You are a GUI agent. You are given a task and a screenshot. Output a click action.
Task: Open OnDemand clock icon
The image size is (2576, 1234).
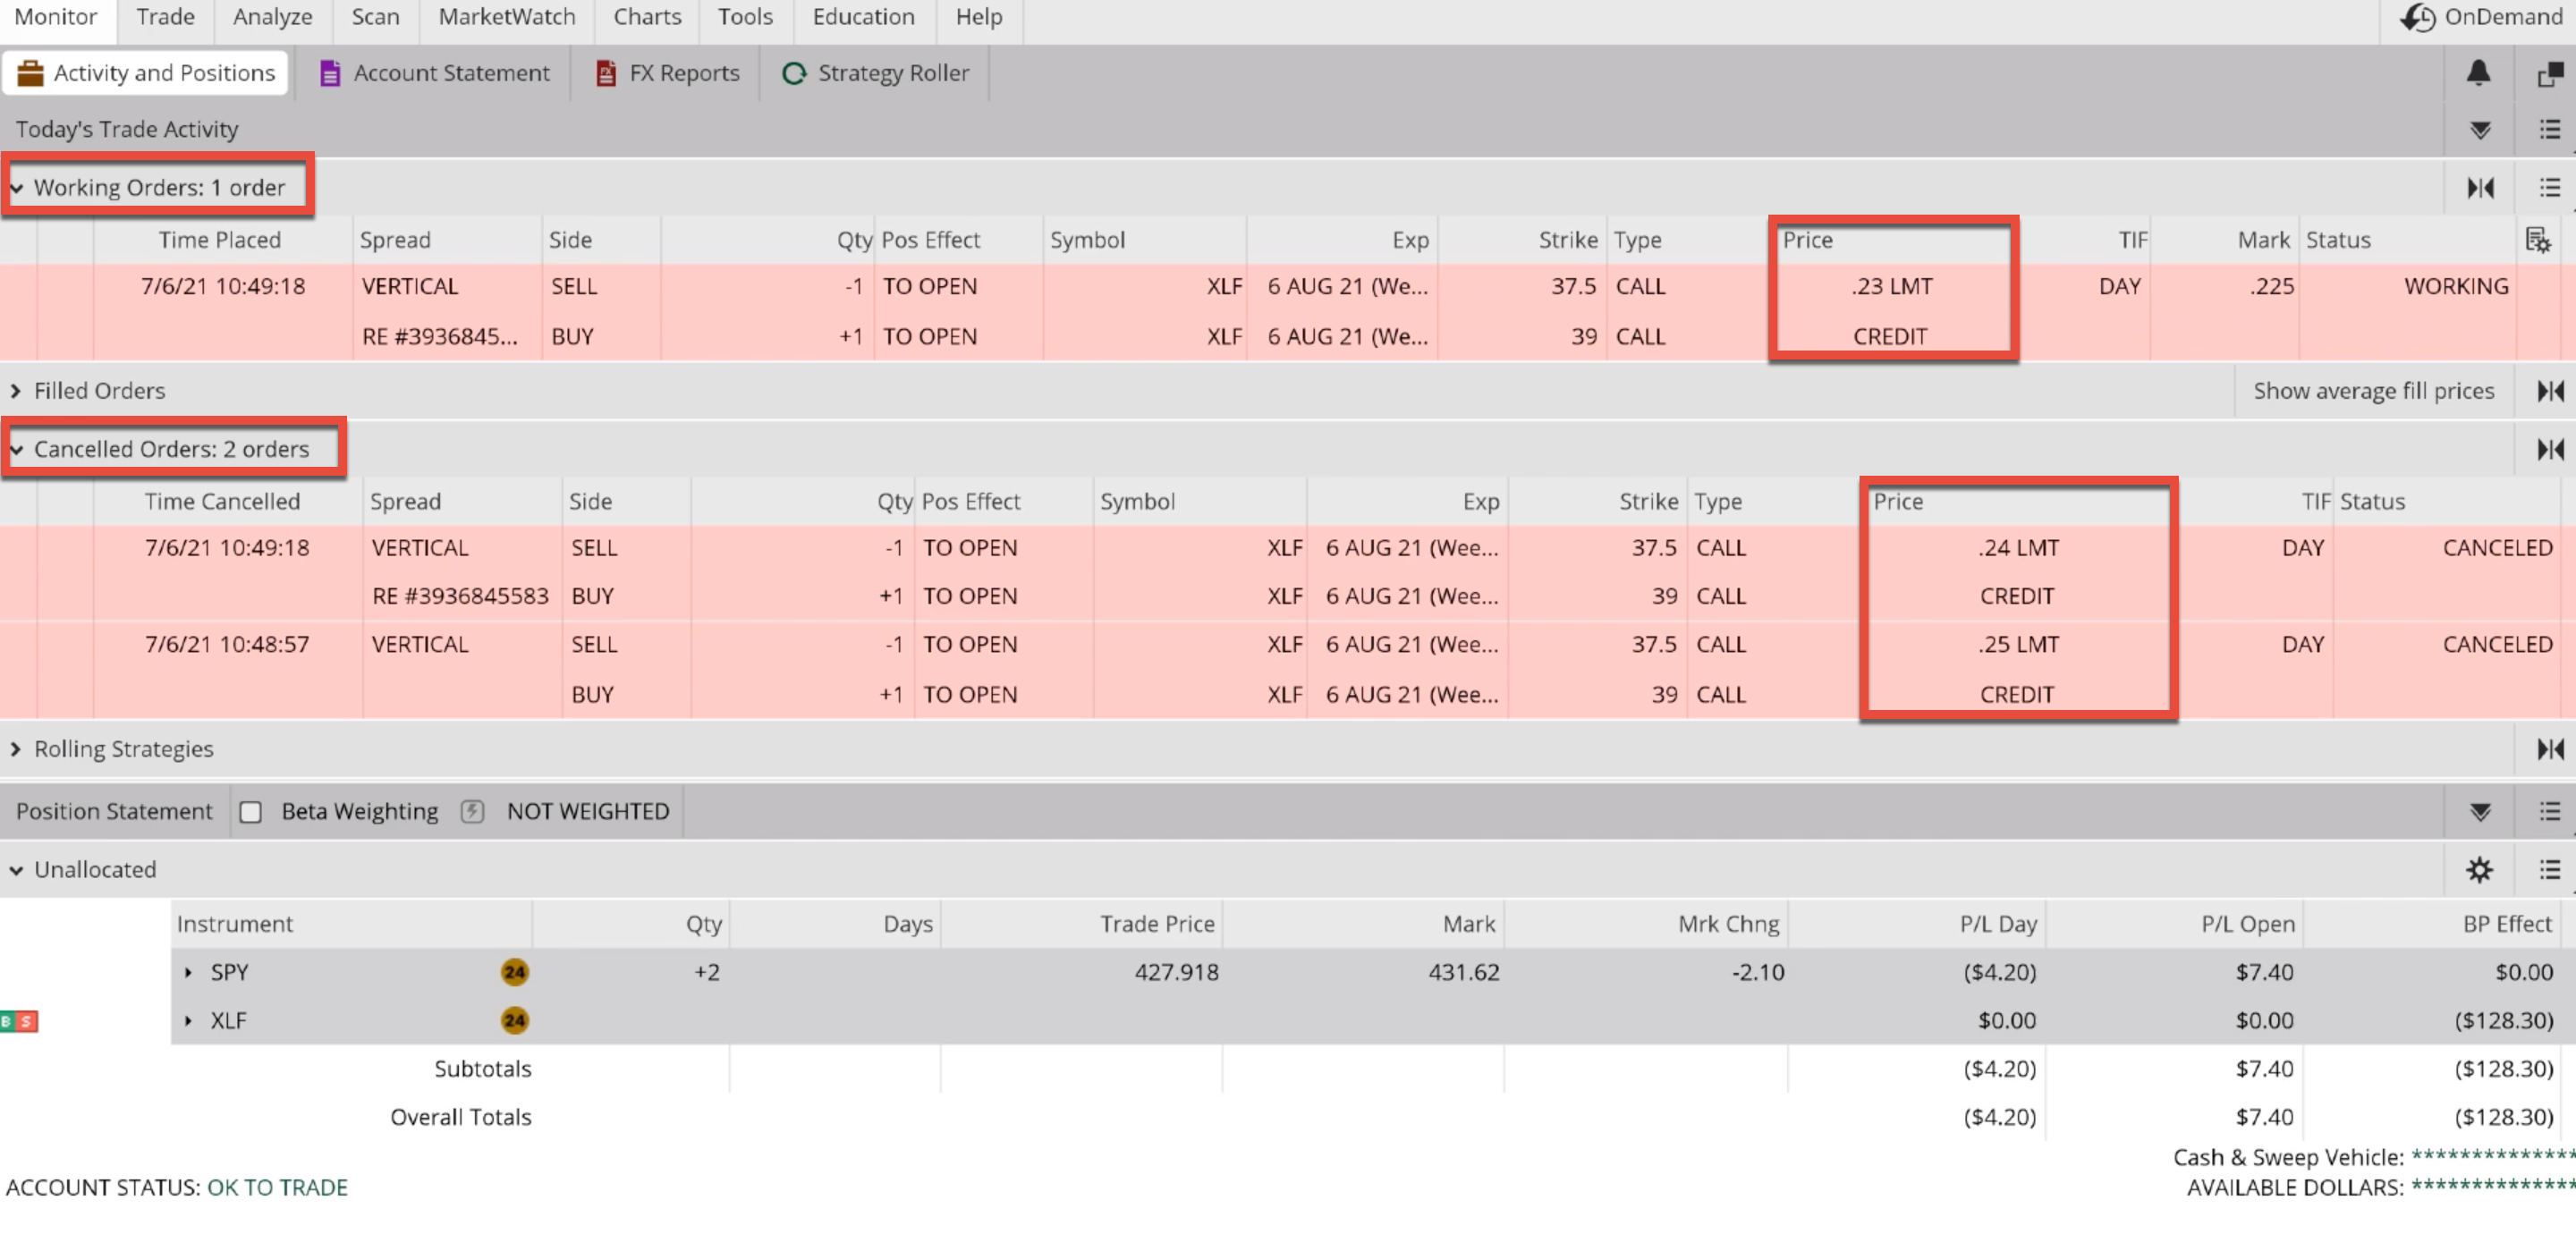pos(2416,17)
